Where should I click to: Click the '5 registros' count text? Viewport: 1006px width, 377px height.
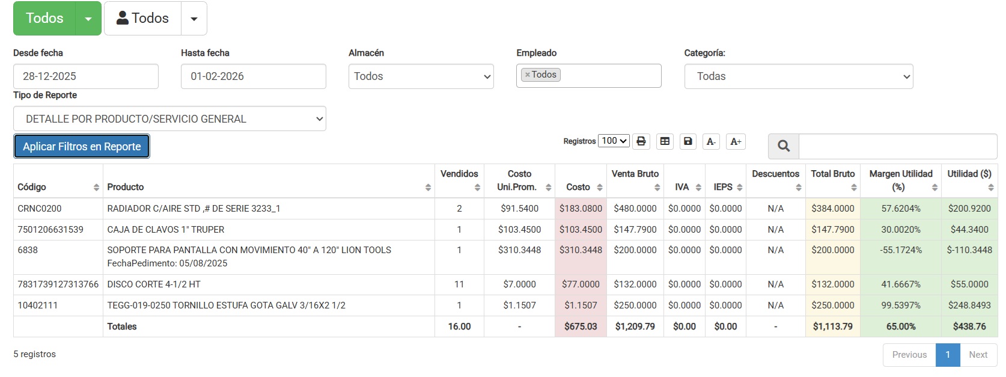pyautogui.click(x=34, y=354)
